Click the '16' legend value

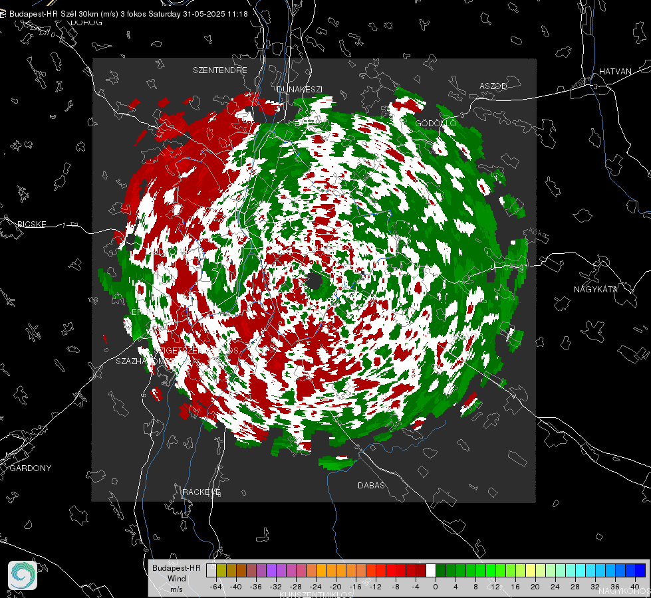coord(515,587)
